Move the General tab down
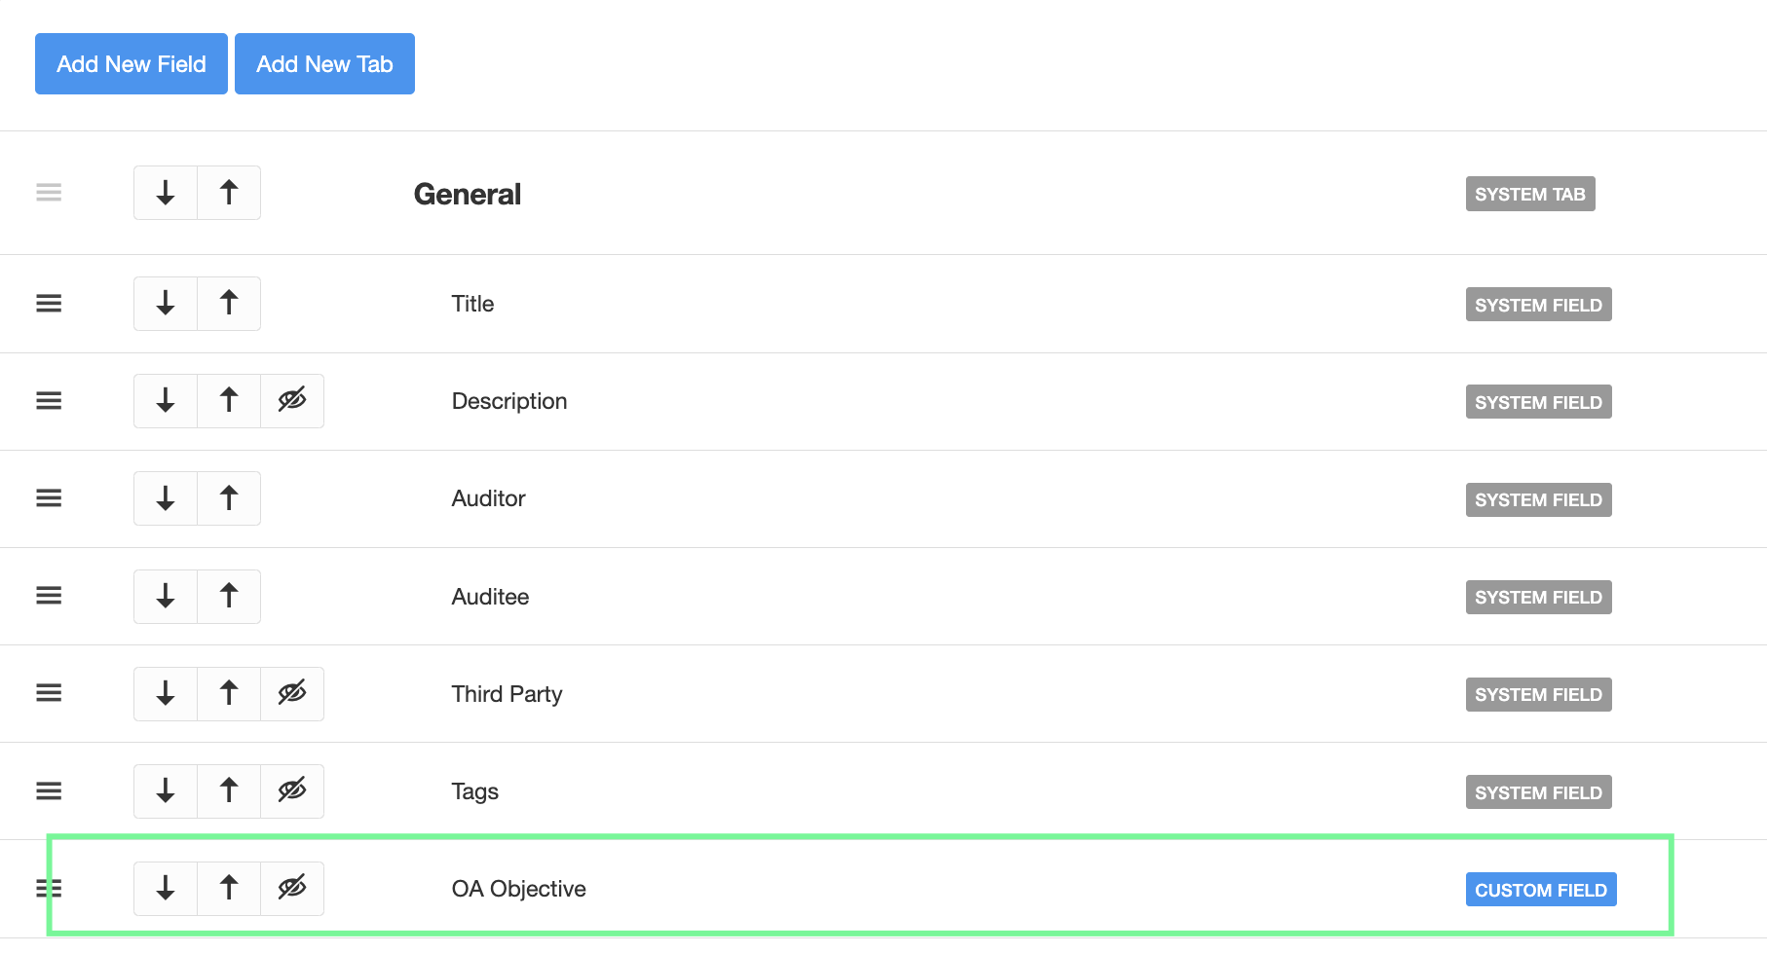1767x954 pixels. coord(166,193)
